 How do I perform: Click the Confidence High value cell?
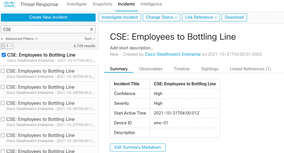185,93
